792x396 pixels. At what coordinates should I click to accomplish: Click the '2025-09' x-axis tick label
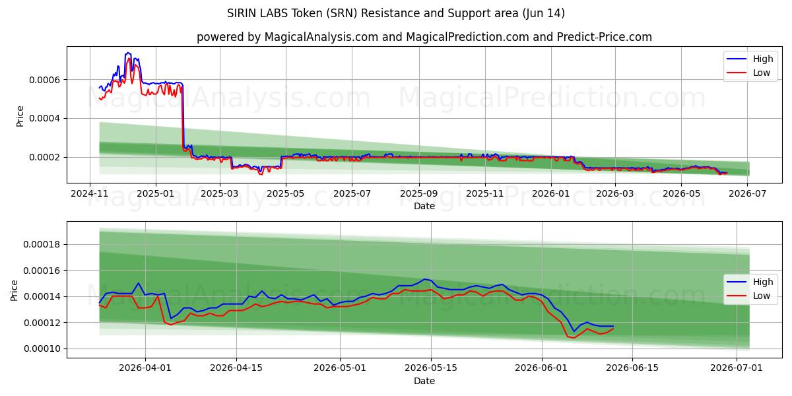pyautogui.click(x=418, y=193)
